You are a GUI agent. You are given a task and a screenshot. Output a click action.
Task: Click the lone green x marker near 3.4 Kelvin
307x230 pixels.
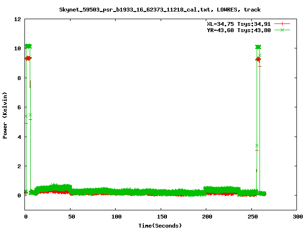pos(257,145)
